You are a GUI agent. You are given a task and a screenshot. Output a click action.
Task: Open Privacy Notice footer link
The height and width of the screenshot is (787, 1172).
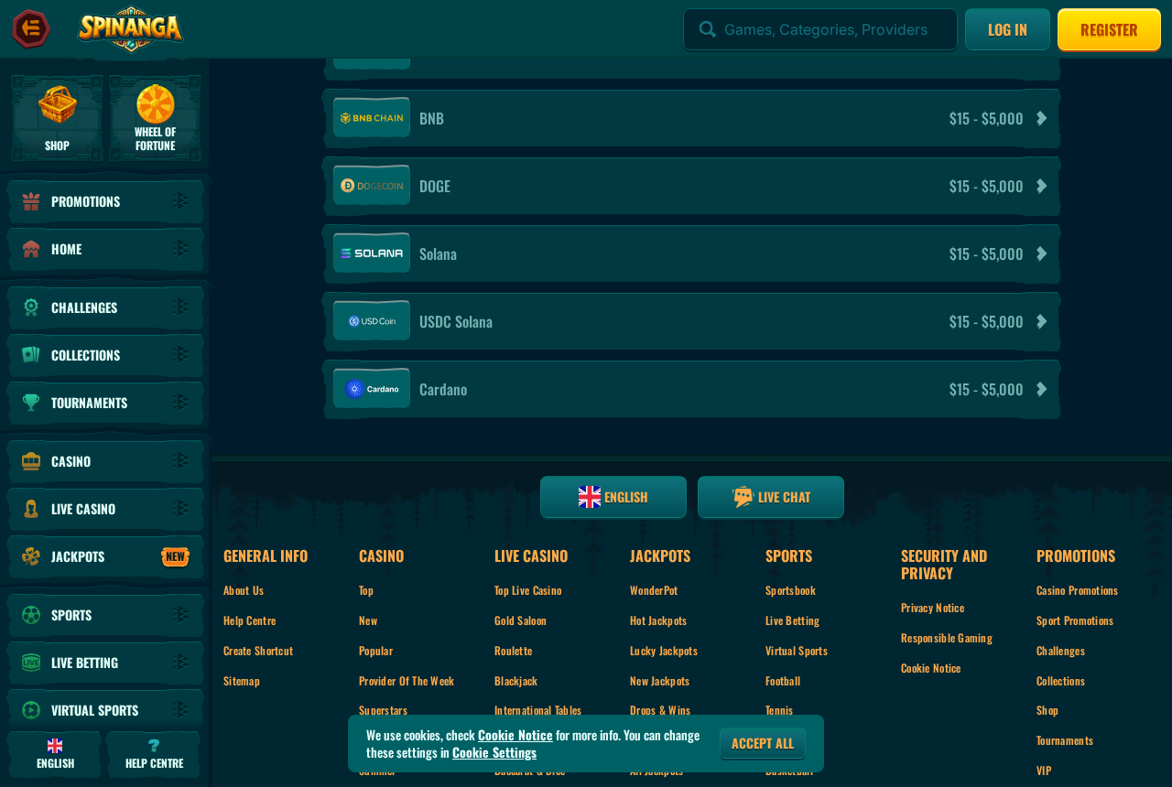pyautogui.click(x=932, y=608)
